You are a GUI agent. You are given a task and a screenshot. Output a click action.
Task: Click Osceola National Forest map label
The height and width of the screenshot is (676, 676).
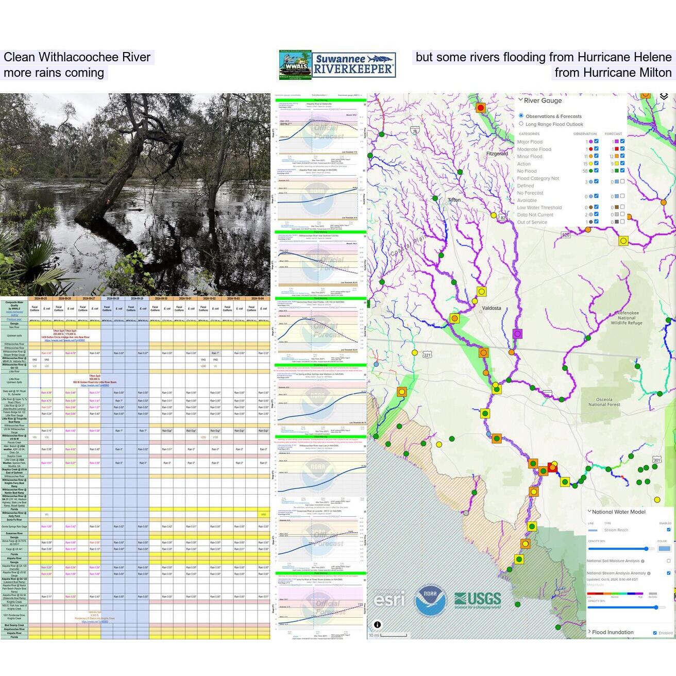click(x=604, y=402)
